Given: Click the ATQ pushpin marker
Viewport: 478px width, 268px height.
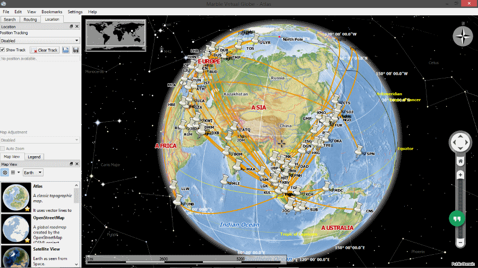Looking at the screenshot, I should click(235, 127).
